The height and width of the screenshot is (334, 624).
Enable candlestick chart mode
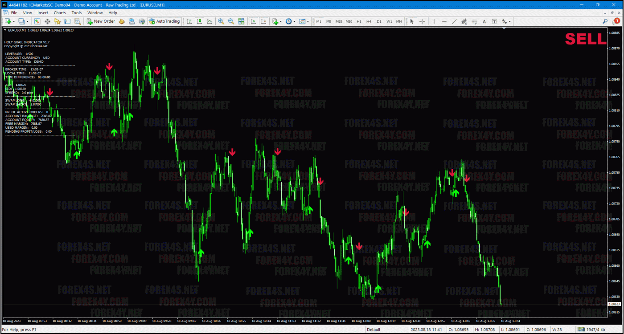point(199,21)
